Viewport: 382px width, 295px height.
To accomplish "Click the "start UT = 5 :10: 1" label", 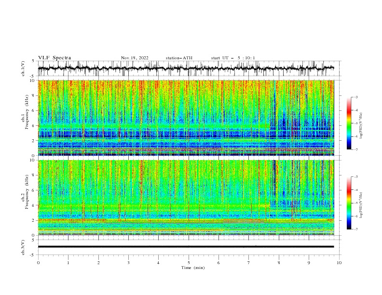I will point(233,58).
